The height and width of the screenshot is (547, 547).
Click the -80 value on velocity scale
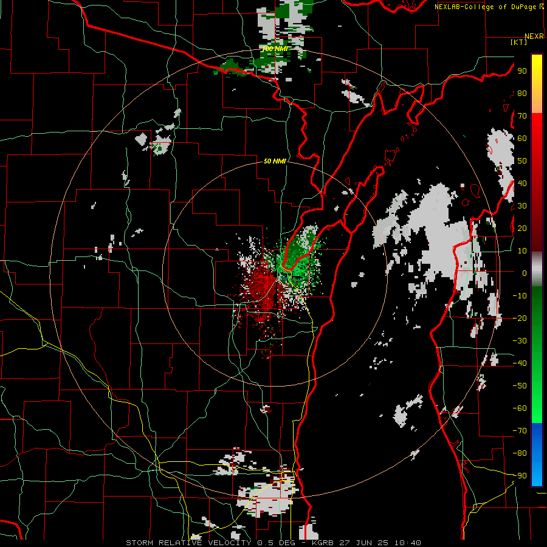(x=520, y=453)
